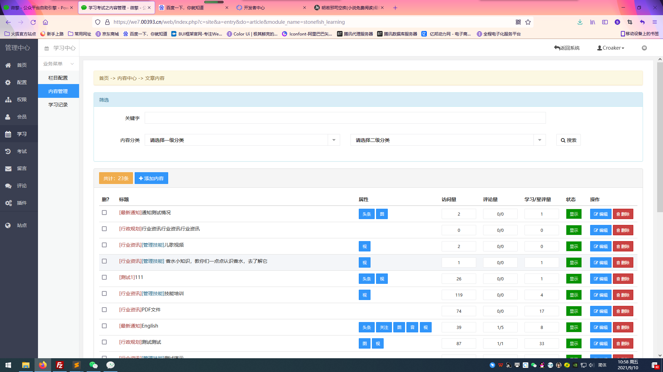Click the browser address bar URL
The height and width of the screenshot is (372, 663).
click(229, 22)
